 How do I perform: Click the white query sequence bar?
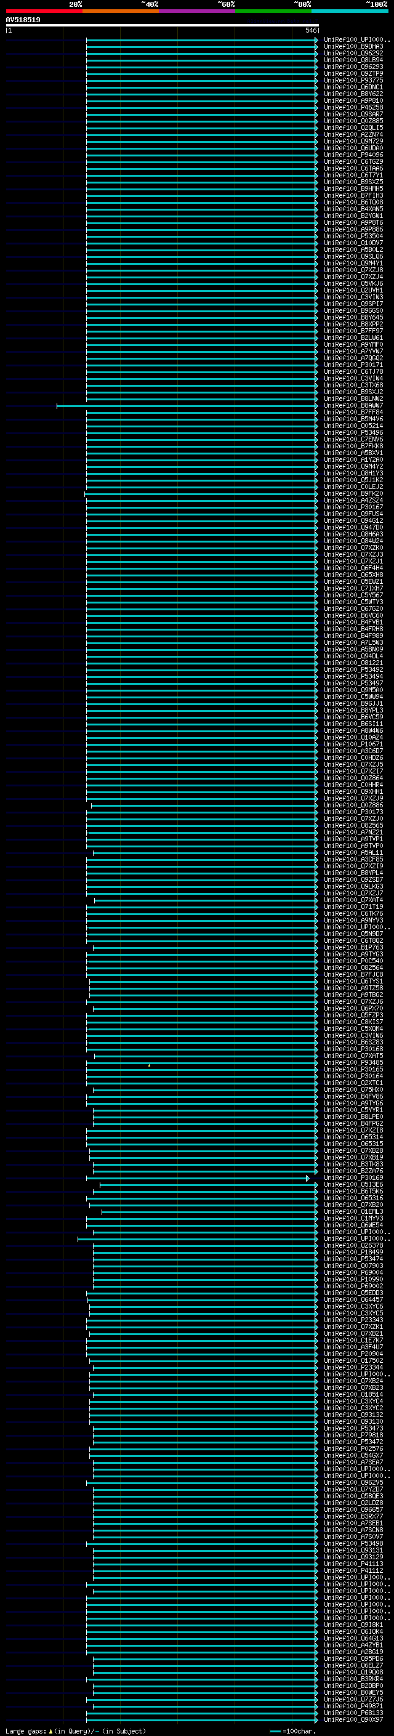tap(163, 26)
